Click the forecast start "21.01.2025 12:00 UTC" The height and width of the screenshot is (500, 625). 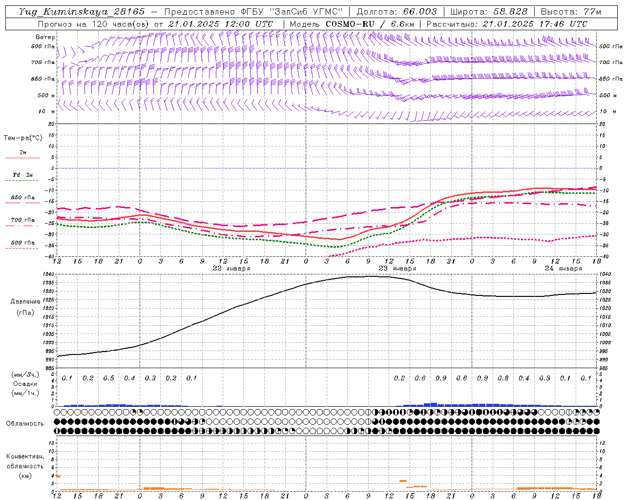221,24
